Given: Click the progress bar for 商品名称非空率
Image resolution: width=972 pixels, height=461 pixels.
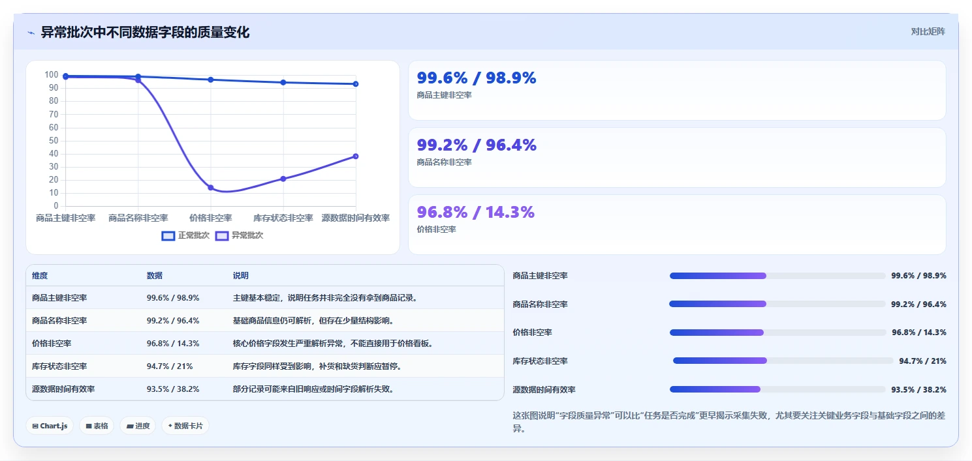Looking at the screenshot, I should (x=777, y=304).
